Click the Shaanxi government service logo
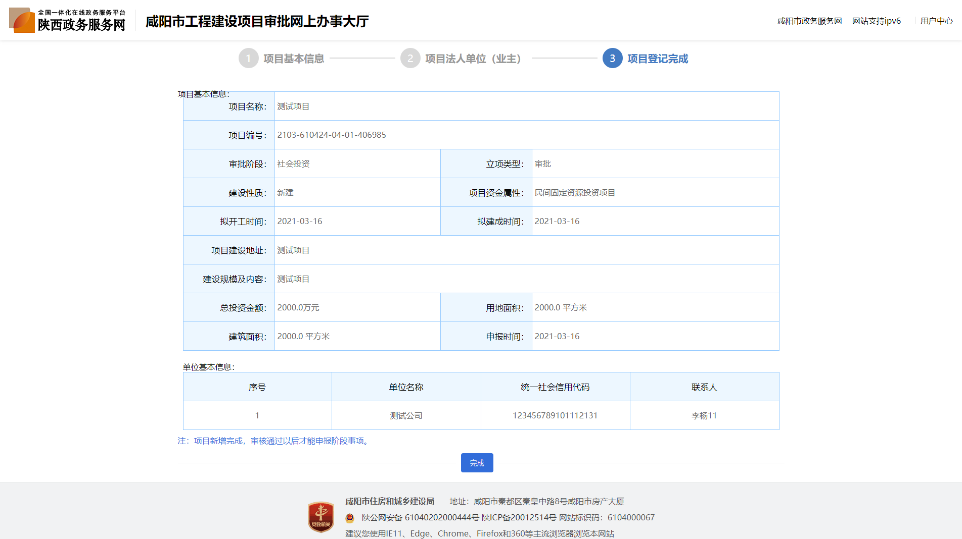962x539 pixels. [x=67, y=20]
